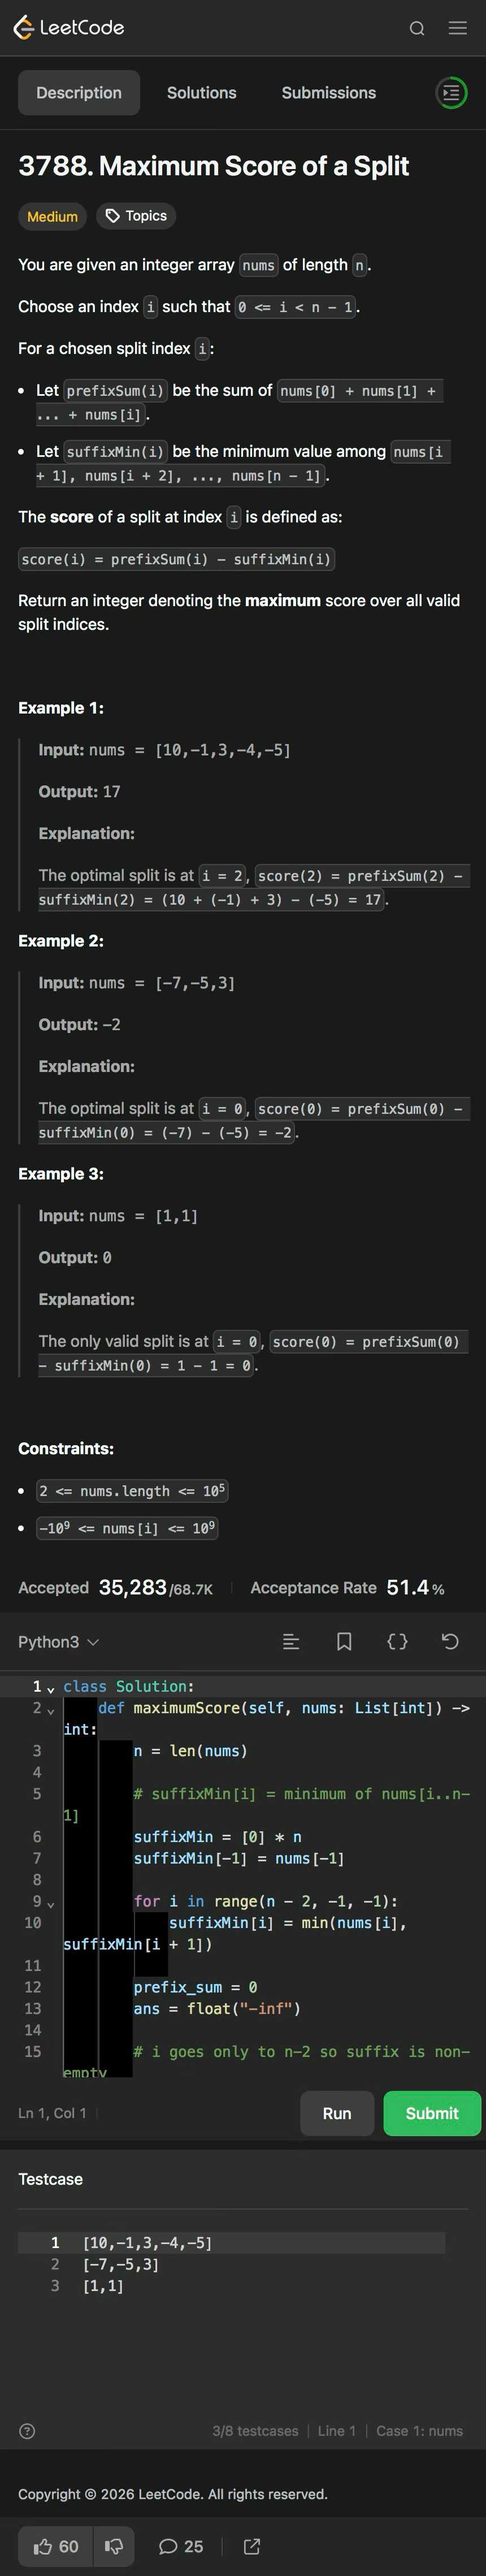Dislike the problem with thumbs down
Viewport: 486px width, 2576px height.
(114, 2546)
